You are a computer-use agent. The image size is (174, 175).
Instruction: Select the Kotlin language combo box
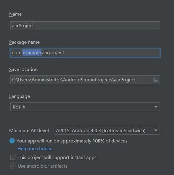pos(85,107)
